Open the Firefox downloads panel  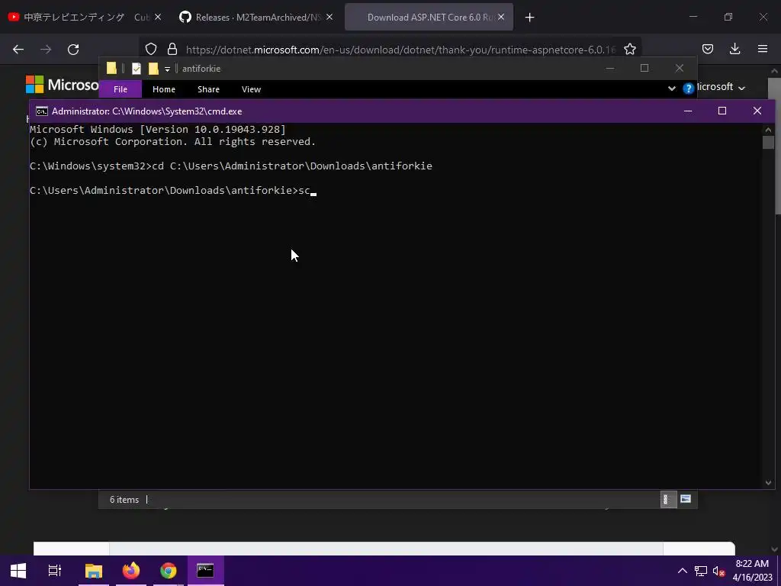click(735, 49)
